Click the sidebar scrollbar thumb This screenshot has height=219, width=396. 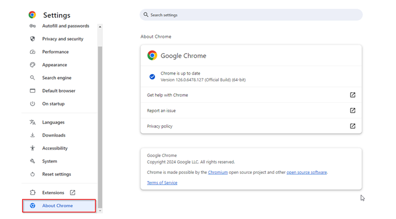pyautogui.click(x=100, y=127)
